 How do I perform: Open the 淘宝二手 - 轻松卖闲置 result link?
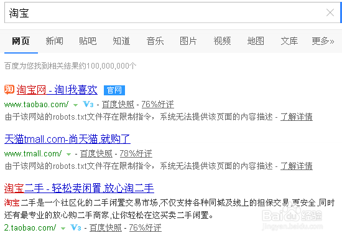[79, 188]
